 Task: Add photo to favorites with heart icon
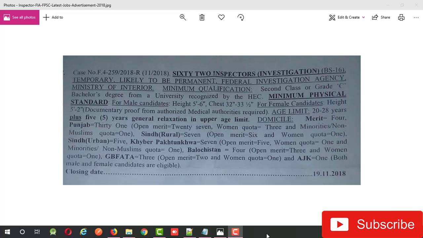pos(221,18)
